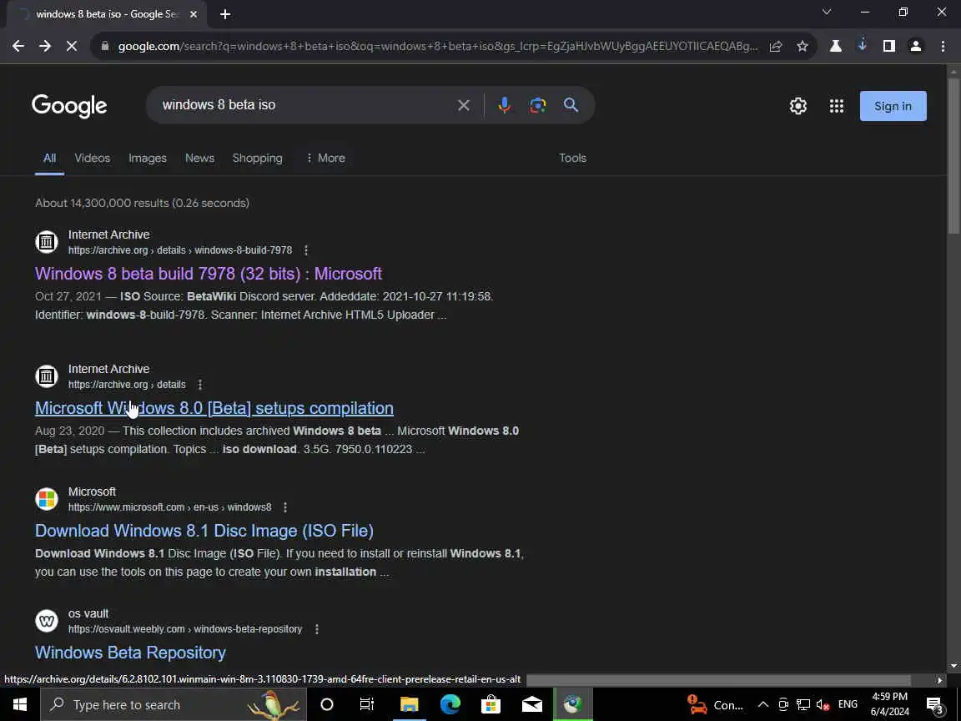Expand the tab search chevron
Screen dimensions: 961x721
(826, 13)
